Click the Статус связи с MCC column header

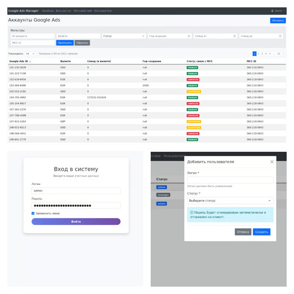click(x=200, y=61)
